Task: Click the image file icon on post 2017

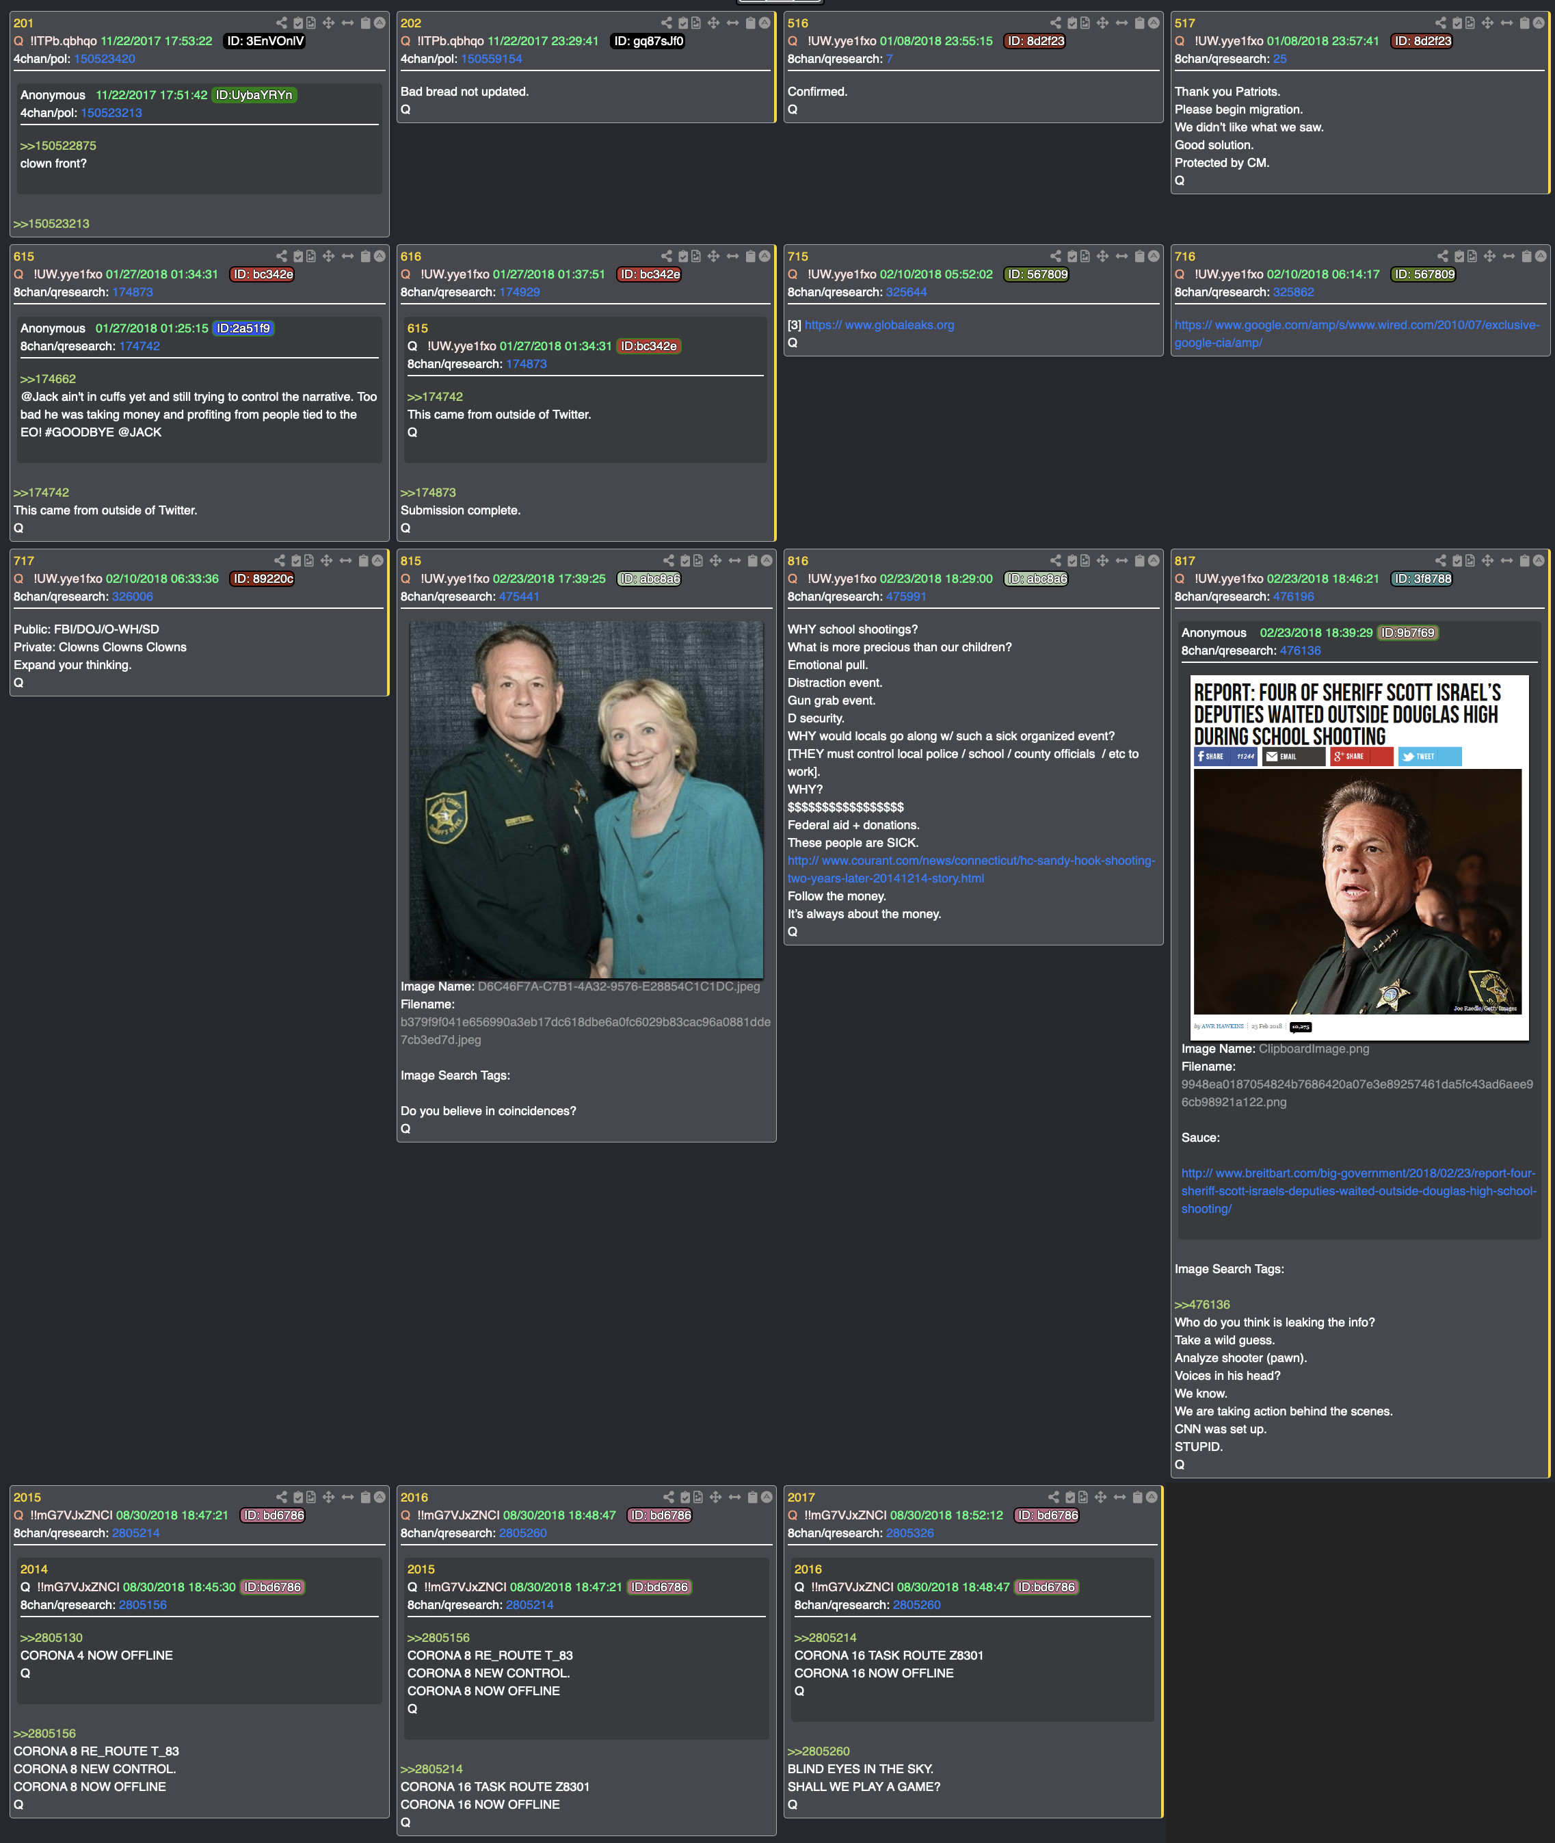Action: coord(1082,1496)
